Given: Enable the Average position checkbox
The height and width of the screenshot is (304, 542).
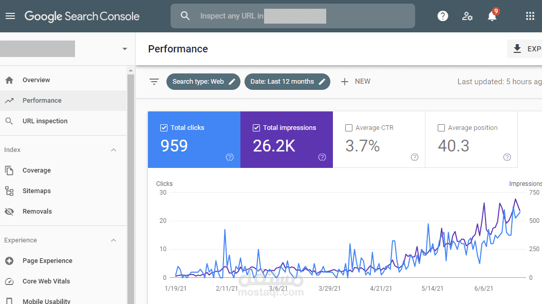Looking at the screenshot, I should (x=441, y=128).
